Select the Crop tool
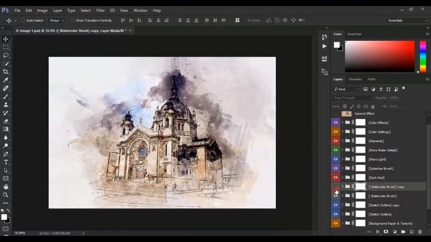The image size is (431, 242). click(5, 72)
